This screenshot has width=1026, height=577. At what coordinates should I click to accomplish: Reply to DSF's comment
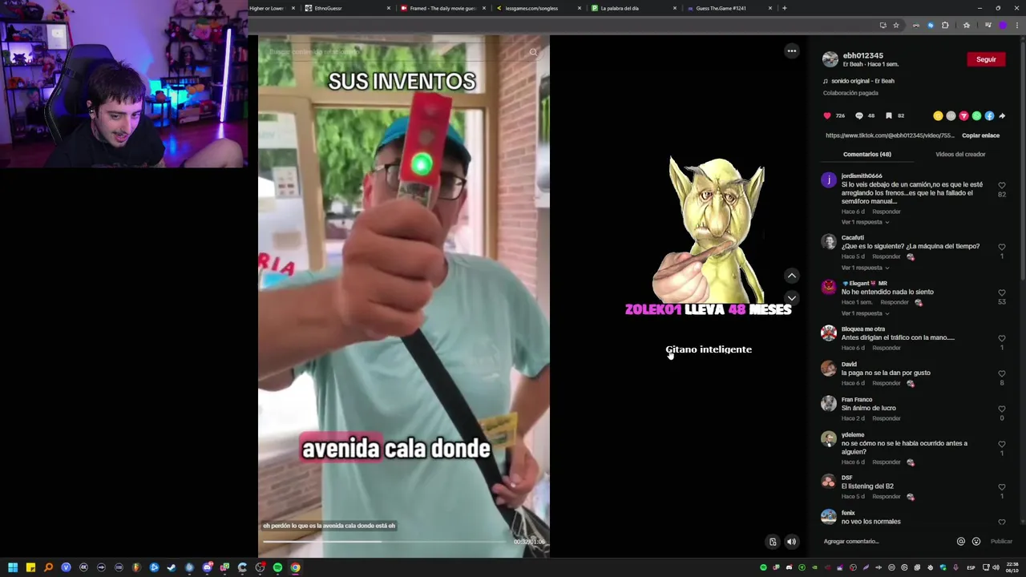click(x=886, y=497)
